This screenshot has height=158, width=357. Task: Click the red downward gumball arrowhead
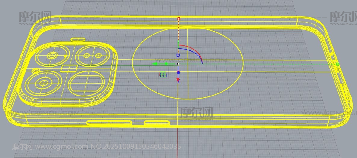point(178,80)
